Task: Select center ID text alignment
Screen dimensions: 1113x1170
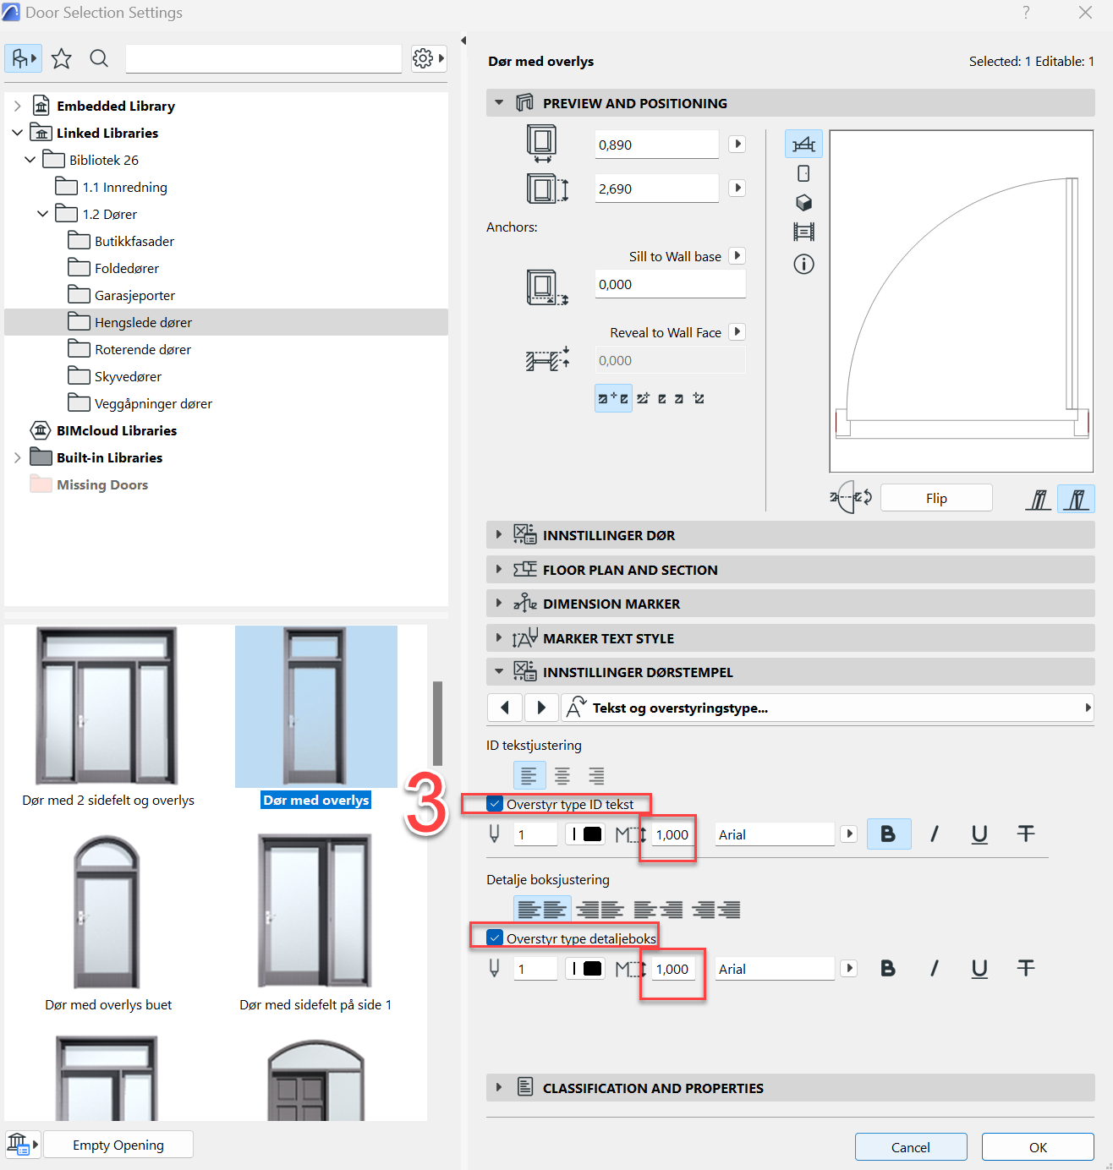Action: coord(562,775)
